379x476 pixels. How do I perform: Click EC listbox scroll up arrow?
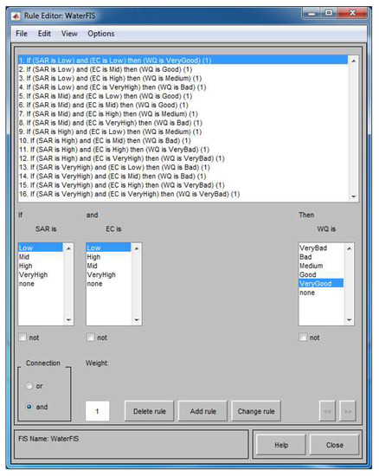137,248
